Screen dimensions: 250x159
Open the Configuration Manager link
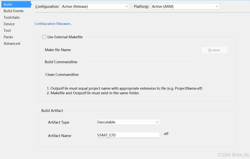point(53,24)
